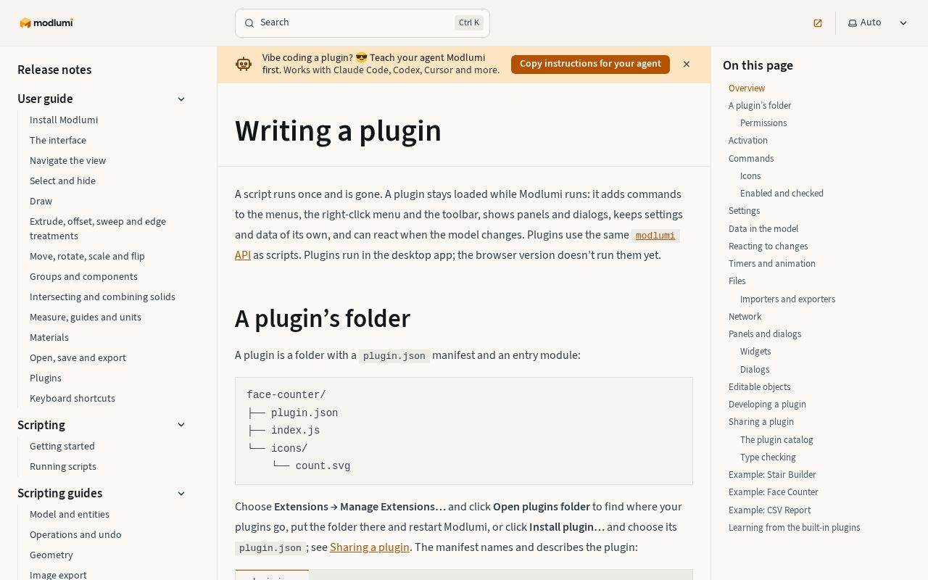Click the Search input field
This screenshot has width=928, height=580.
tap(362, 23)
